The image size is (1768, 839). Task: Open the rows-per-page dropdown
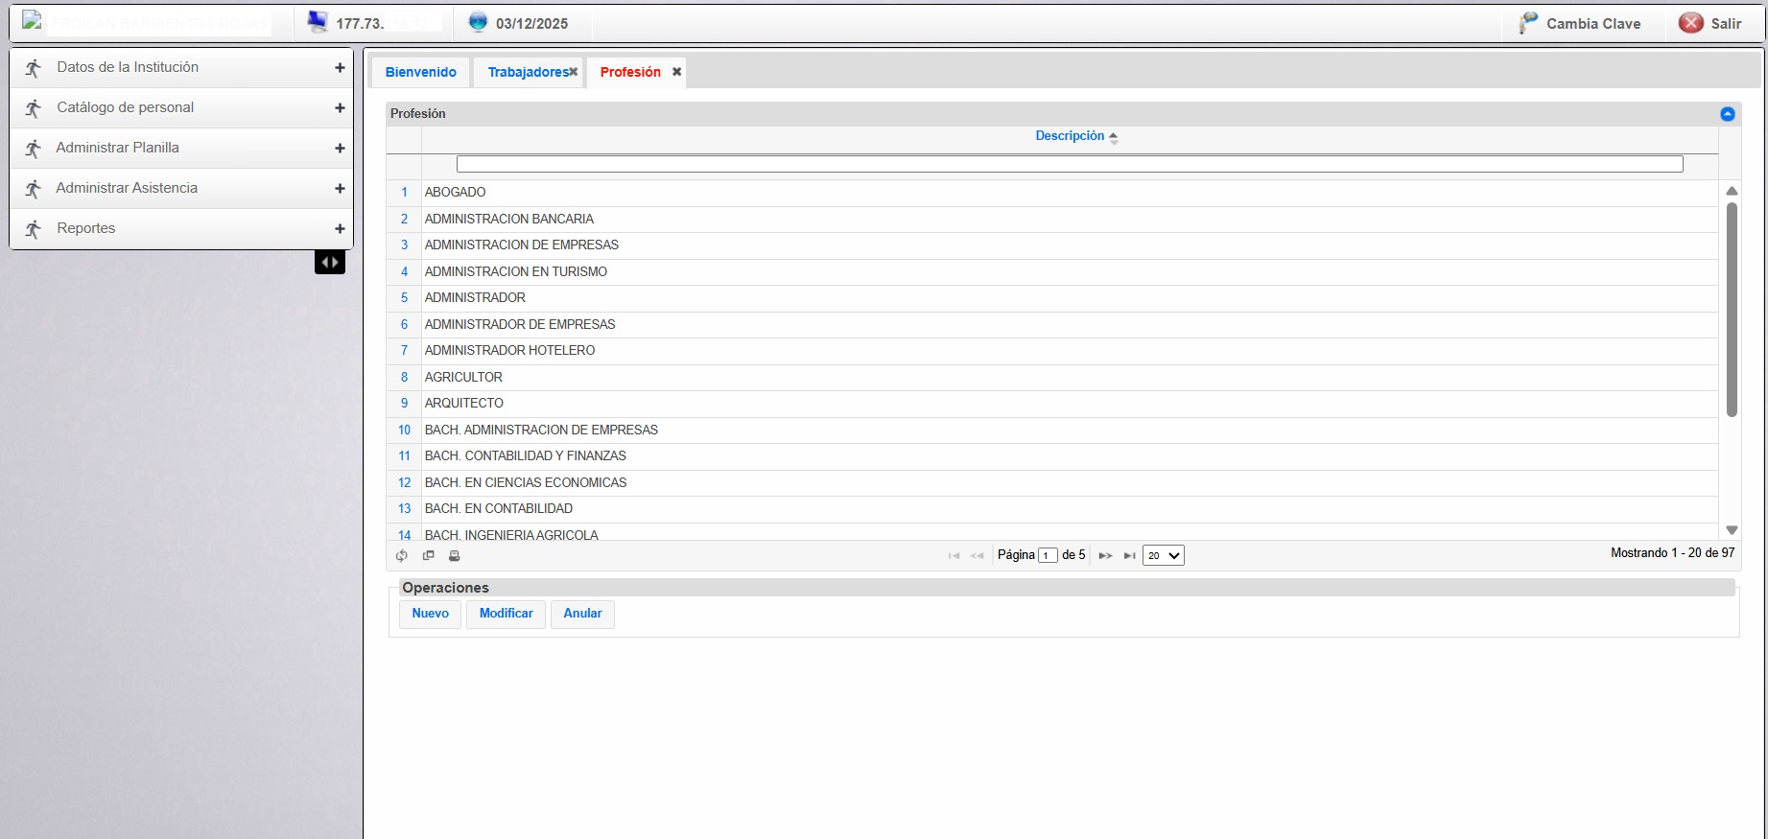(1163, 555)
